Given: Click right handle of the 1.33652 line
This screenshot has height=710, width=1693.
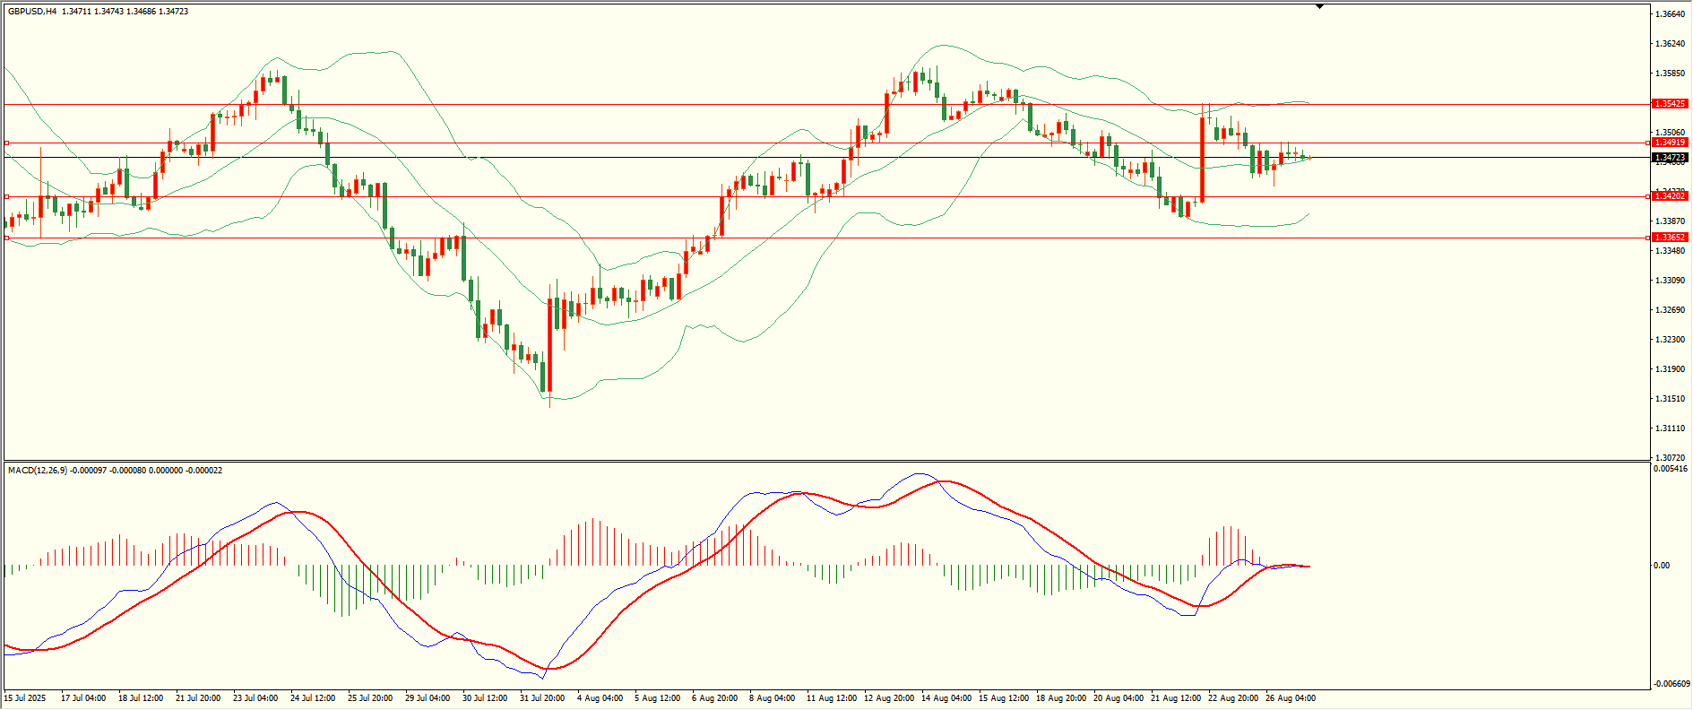Looking at the screenshot, I should click(1647, 238).
